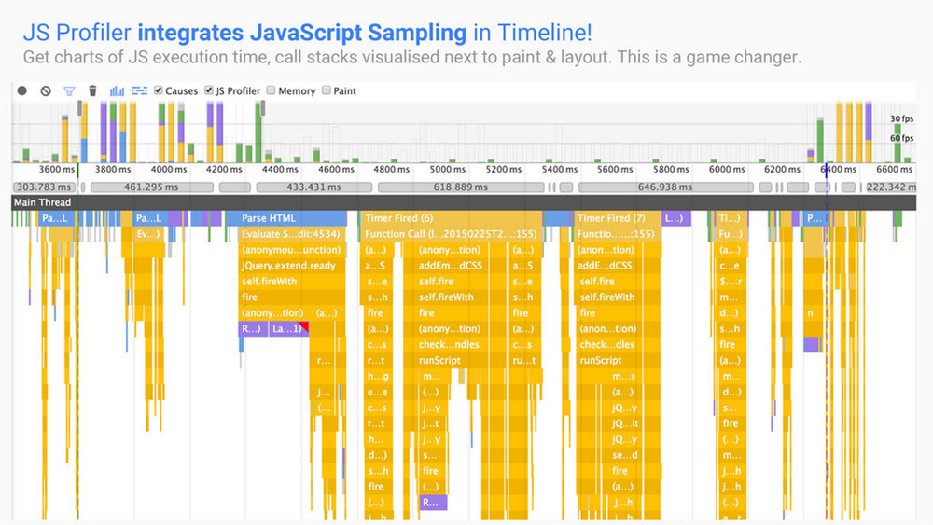
Task: Select the Function Call (l...20150225T2...:155) block
Action: coord(451,234)
